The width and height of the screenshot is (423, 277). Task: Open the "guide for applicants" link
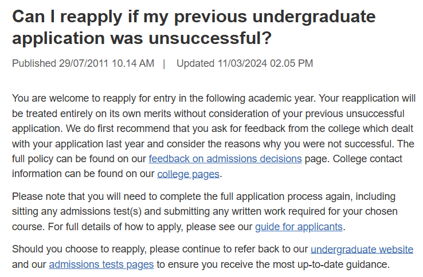(299, 227)
